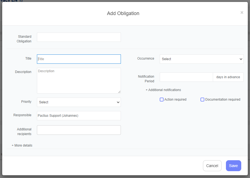Click the Responsible field showing Pactius Support
This screenshot has width=250, height=178.
(79, 116)
